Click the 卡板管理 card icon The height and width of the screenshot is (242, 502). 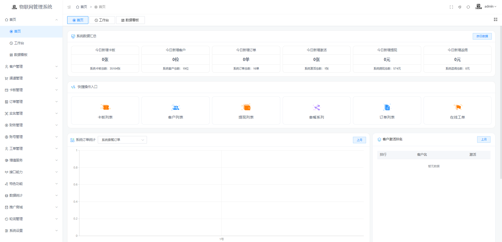[x=7, y=90]
